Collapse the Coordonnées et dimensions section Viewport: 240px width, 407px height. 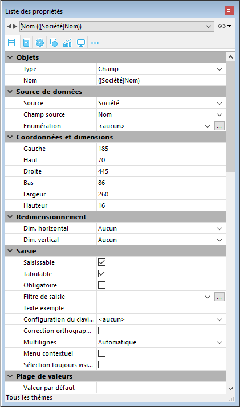10,137
